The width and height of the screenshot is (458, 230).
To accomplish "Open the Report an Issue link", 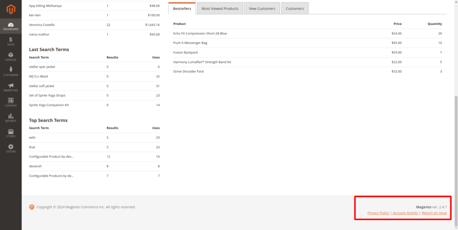I will tap(434, 213).
